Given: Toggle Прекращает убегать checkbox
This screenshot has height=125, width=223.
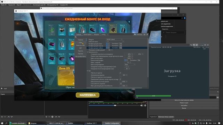Looking at the screenshot, I should (x=121, y=79).
